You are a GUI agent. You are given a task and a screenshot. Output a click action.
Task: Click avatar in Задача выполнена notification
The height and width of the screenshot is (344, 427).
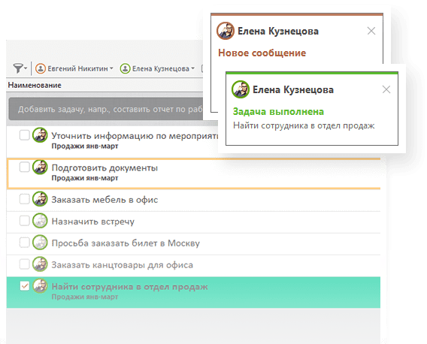point(241,89)
